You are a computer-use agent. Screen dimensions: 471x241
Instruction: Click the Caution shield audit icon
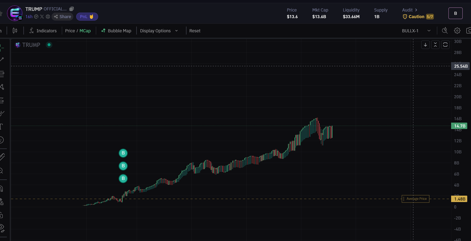click(x=405, y=17)
